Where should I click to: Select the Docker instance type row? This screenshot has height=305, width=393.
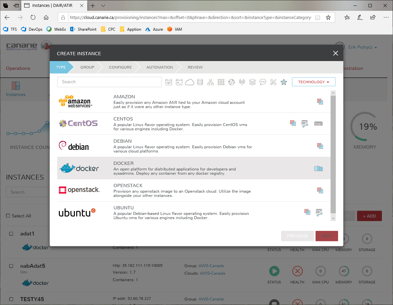point(194,168)
